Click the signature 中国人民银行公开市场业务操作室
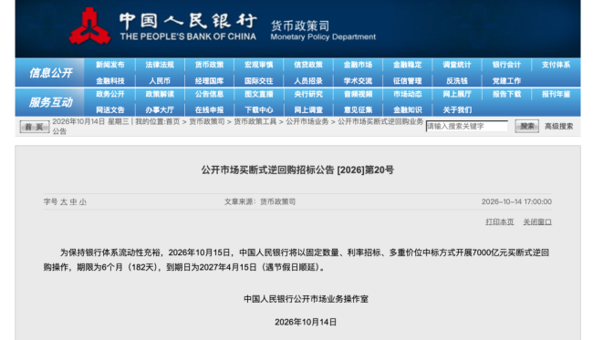The height and width of the screenshot is (340, 593). click(306, 299)
